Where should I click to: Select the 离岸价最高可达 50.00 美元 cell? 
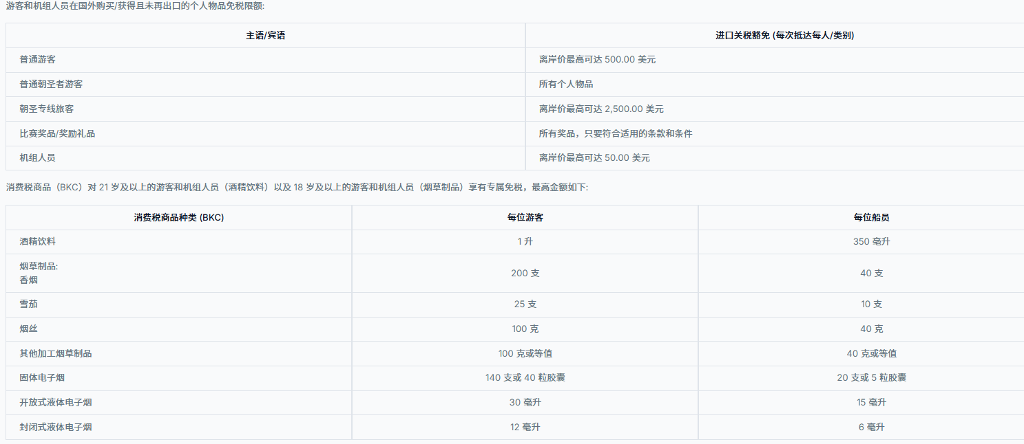594,157
